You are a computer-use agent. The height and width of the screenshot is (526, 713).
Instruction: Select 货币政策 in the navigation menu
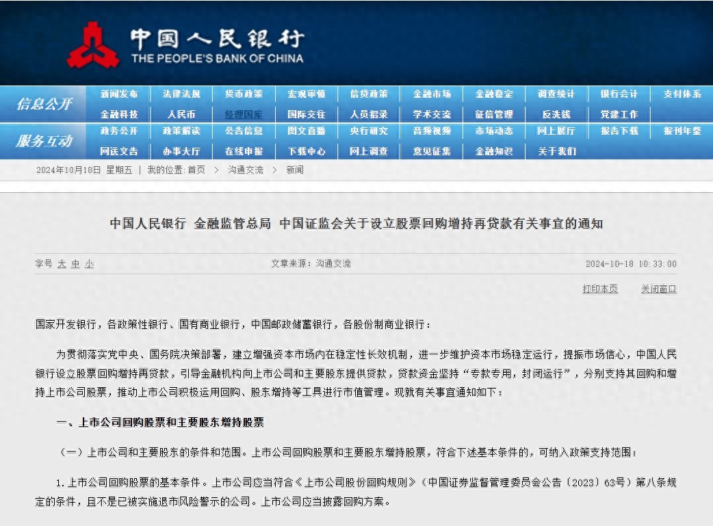(244, 94)
